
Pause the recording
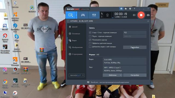point(134,15)
